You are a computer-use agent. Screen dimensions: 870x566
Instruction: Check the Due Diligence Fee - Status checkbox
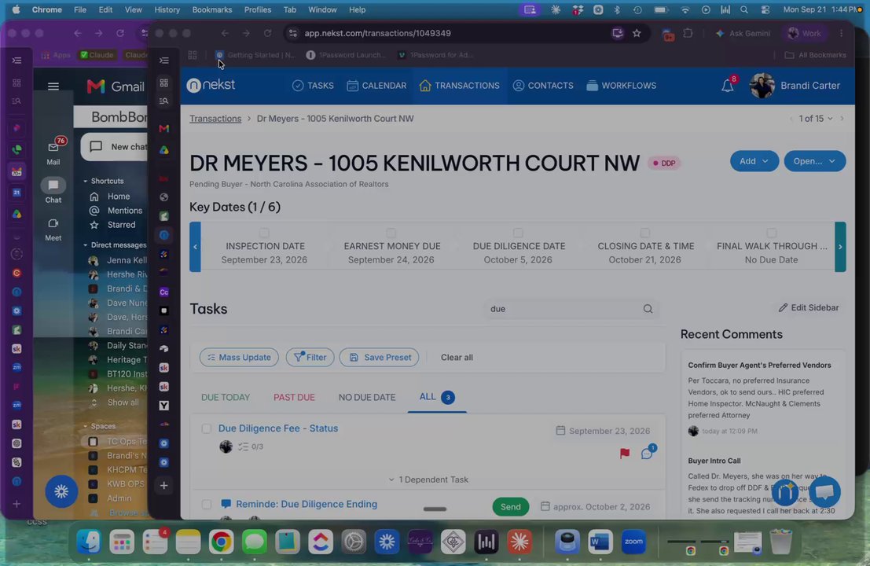207,428
